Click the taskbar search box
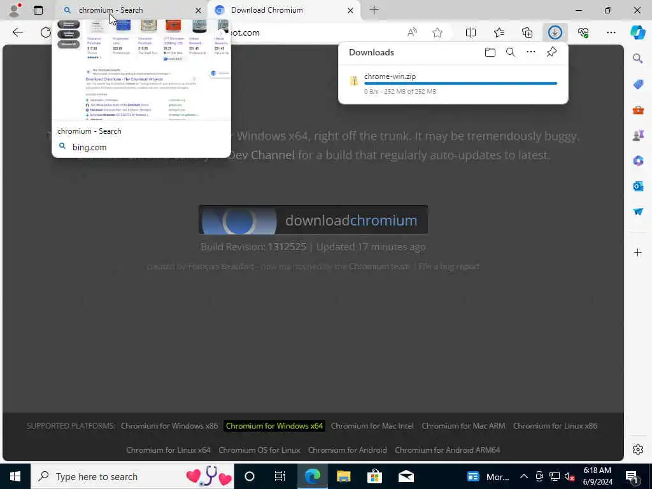This screenshot has height=489, width=652. (132, 476)
